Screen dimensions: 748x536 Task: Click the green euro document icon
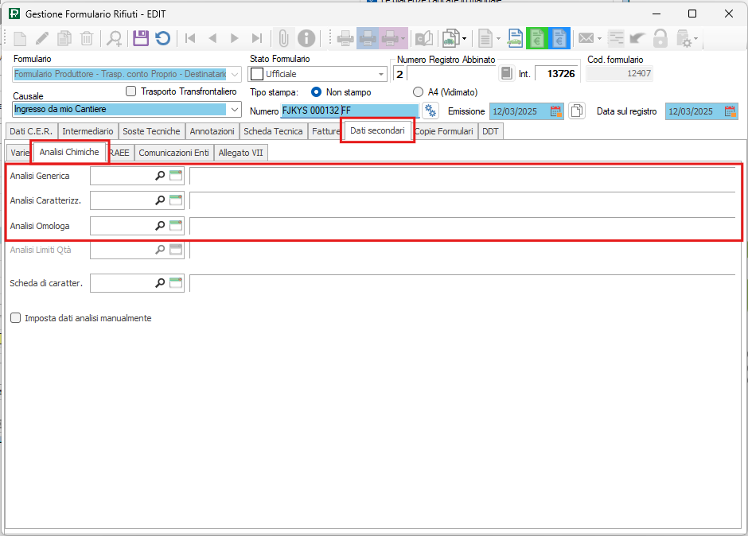pos(538,37)
